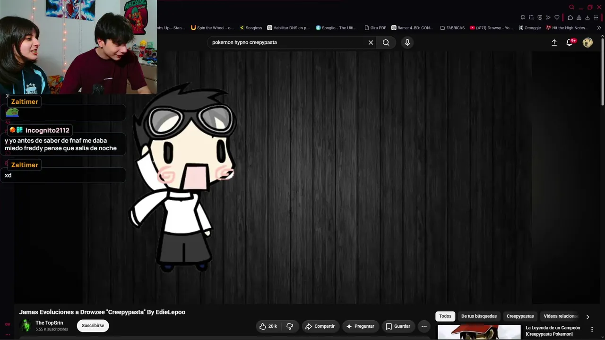Open the Spin the Wheel bookmark
The image size is (605, 340).
click(212, 28)
